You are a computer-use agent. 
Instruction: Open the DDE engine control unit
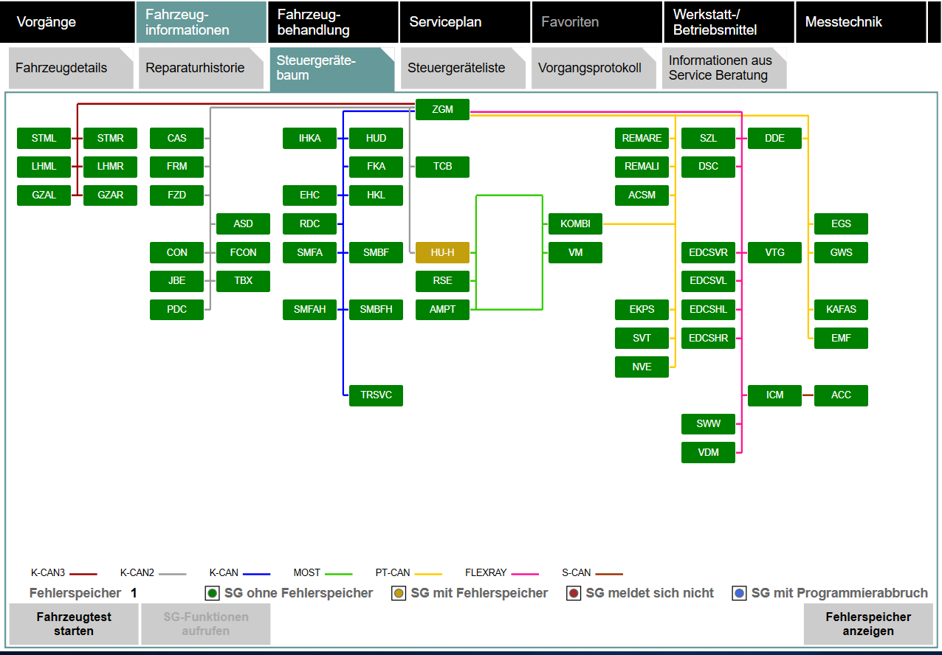point(774,138)
